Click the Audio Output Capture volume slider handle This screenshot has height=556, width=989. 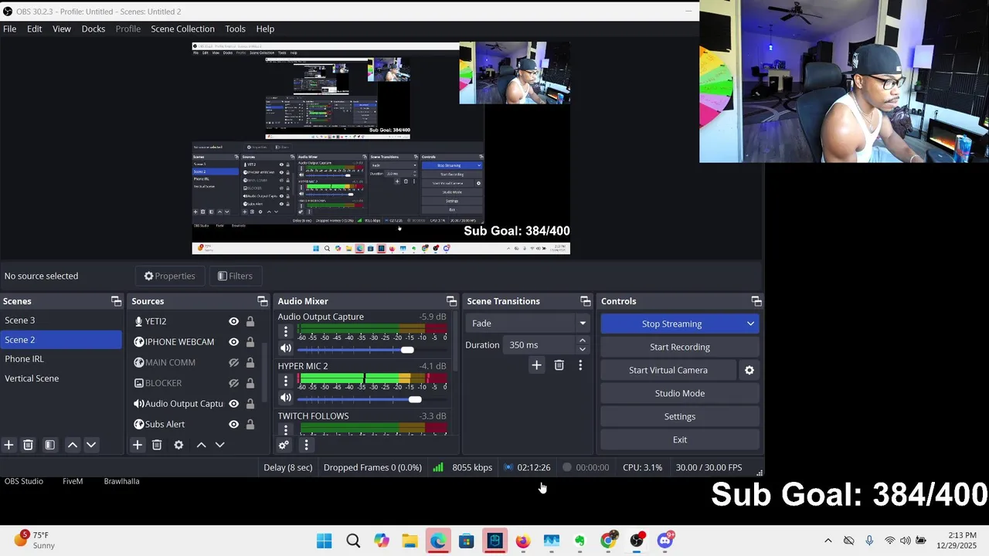[407, 350]
